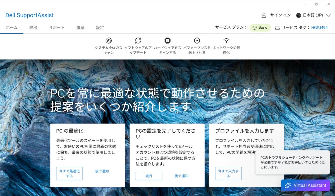Open the 検出 tab

point(33,28)
